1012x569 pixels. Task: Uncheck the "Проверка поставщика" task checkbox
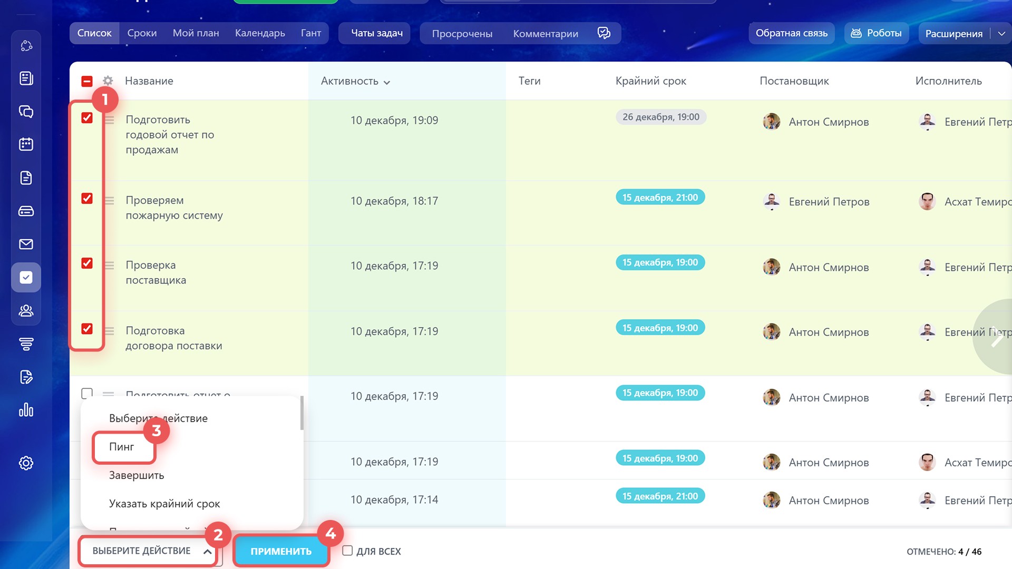pos(87,263)
